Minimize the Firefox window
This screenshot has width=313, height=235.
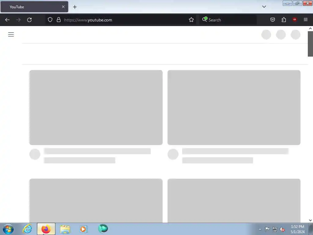pyautogui.click(x=287, y=3)
